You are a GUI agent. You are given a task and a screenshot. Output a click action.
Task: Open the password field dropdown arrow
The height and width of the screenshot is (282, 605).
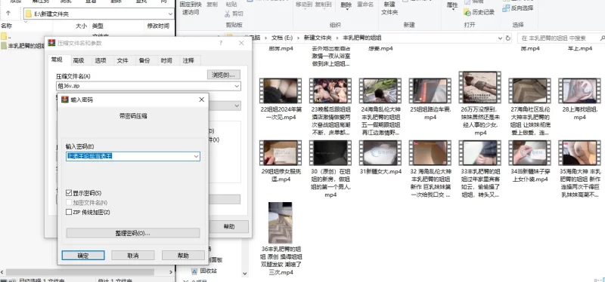pos(196,156)
